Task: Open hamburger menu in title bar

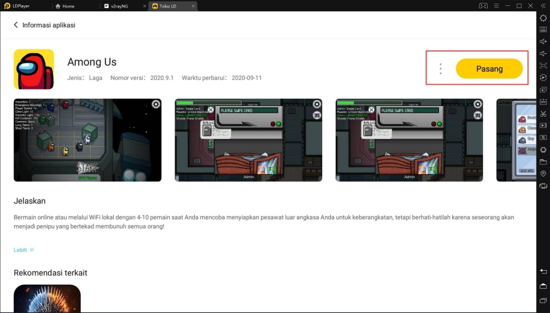Action: [496, 6]
